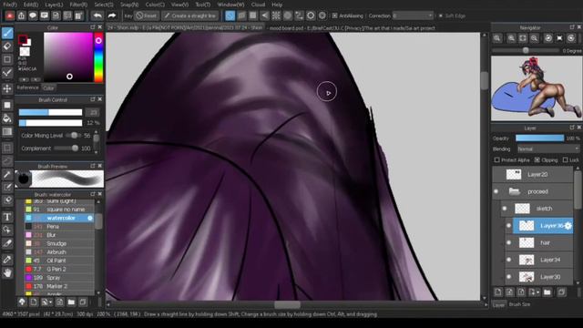This screenshot has height=328, width=583.
Task: Click Create a straight line button
Action: [x=189, y=15]
